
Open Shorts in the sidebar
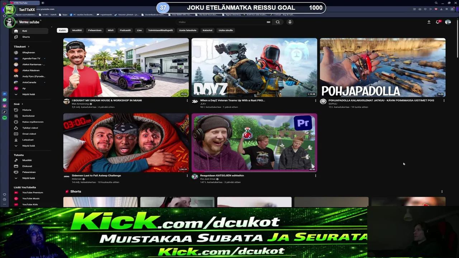(30, 37)
